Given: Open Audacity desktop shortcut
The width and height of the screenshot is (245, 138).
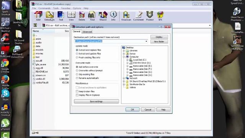Looking at the screenshot, I should [5, 110].
